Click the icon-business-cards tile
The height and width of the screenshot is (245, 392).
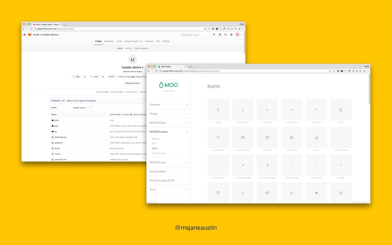(x=242, y=137)
